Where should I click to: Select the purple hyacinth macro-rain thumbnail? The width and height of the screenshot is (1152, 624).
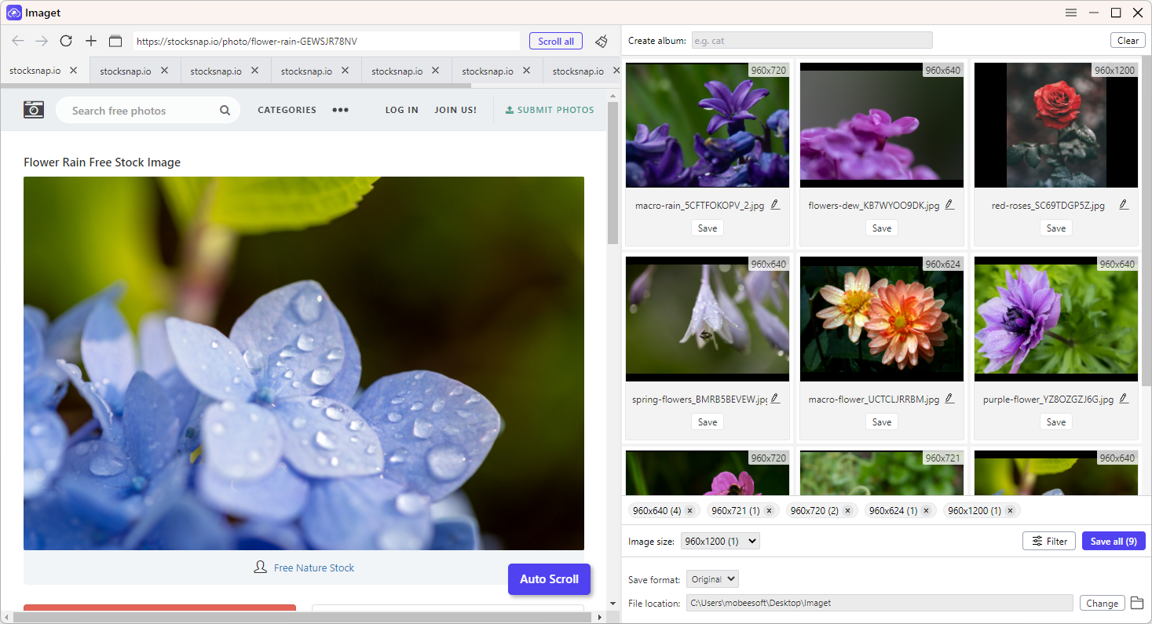[x=708, y=126]
